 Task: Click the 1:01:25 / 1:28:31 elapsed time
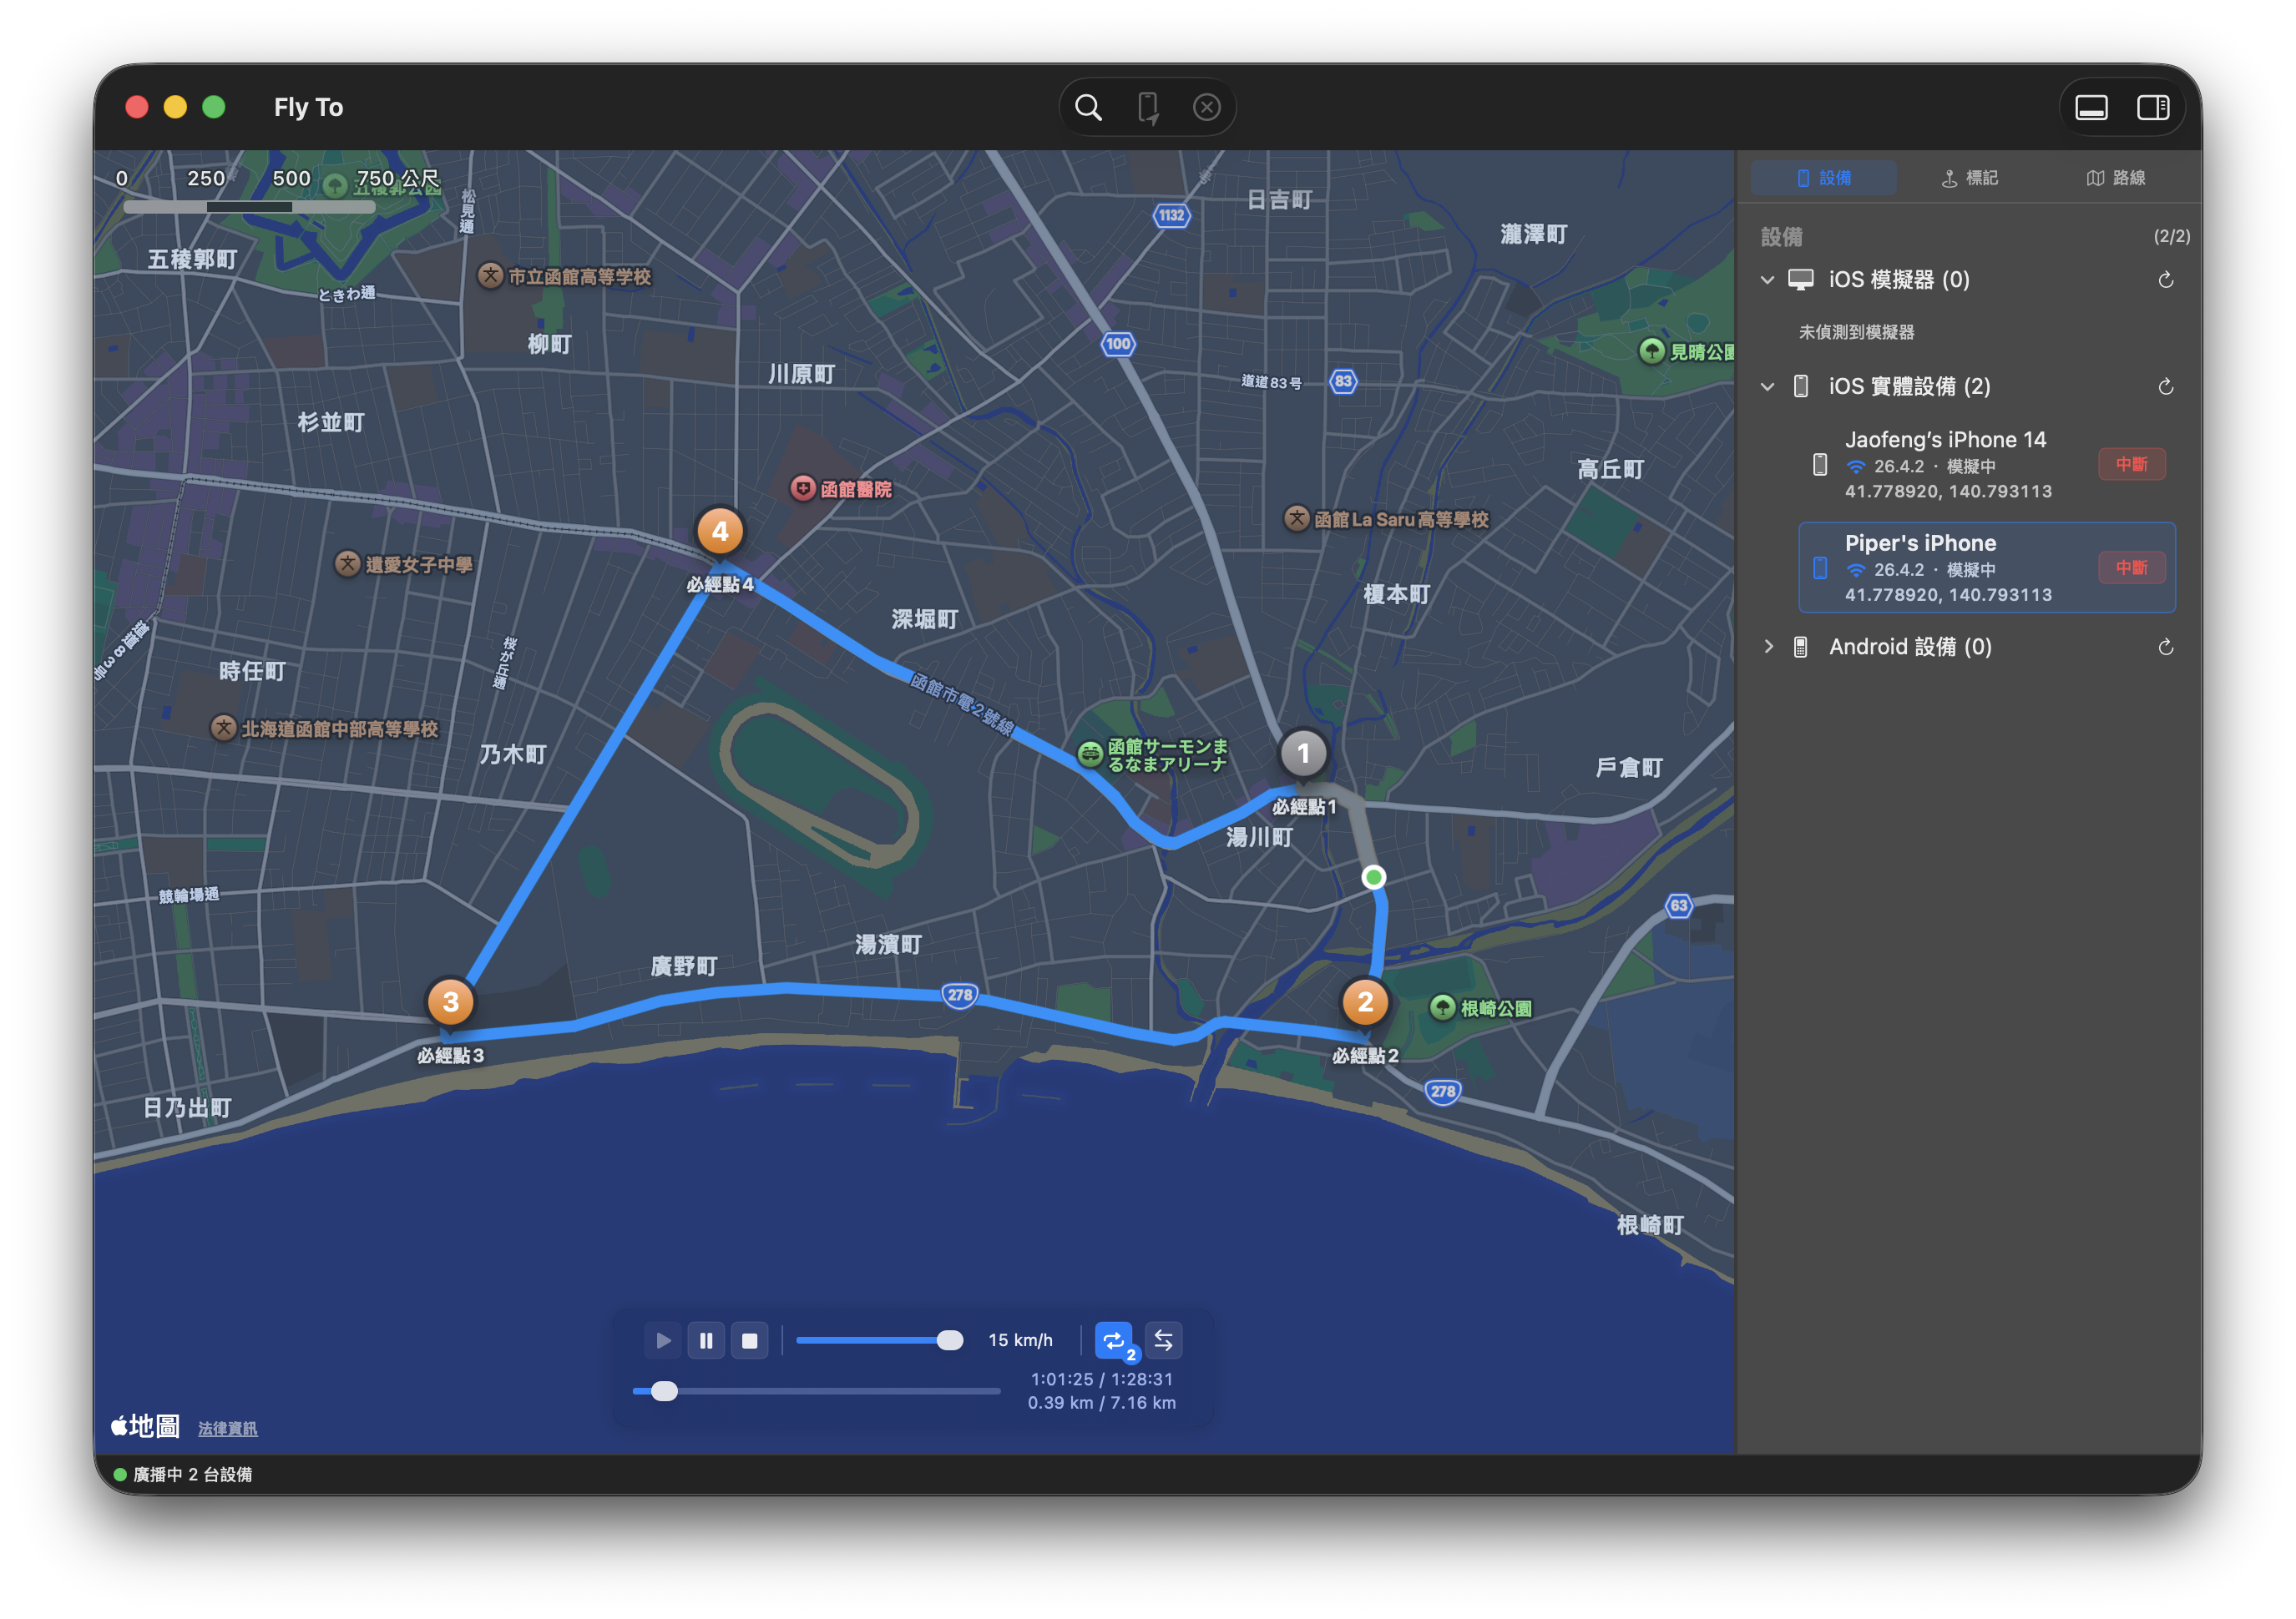(1102, 1379)
